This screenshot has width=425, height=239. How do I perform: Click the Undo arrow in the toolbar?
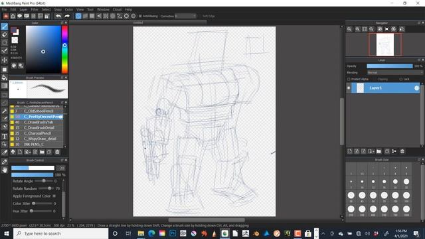pos(58,16)
